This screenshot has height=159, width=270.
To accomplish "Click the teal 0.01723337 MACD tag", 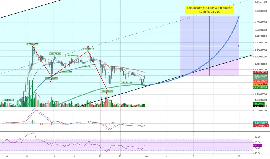I will coord(260,123).
